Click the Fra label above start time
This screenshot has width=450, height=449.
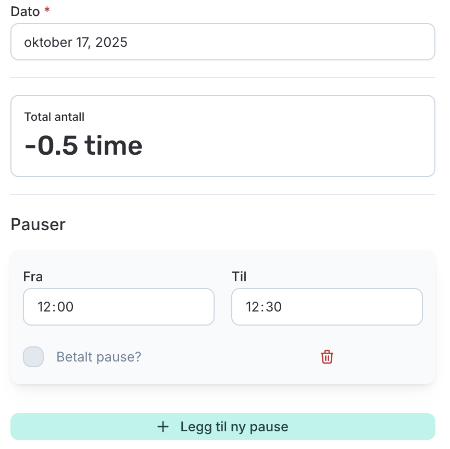tap(33, 277)
